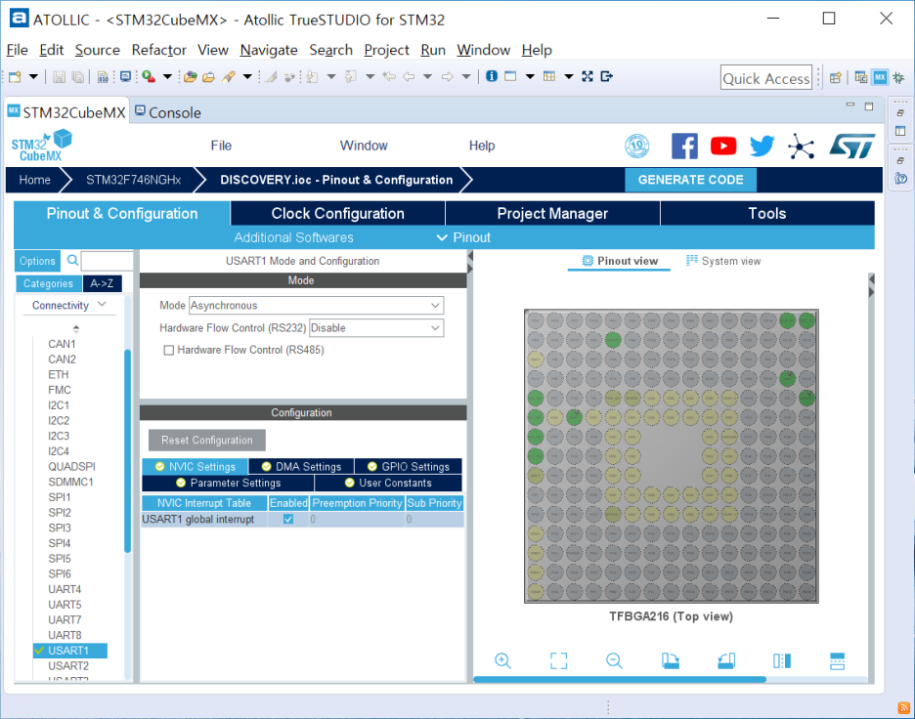The height and width of the screenshot is (719, 915).
Task: Enable Hardware Flow Control (RS485) checkbox
Action: click(x=169, y=350)
